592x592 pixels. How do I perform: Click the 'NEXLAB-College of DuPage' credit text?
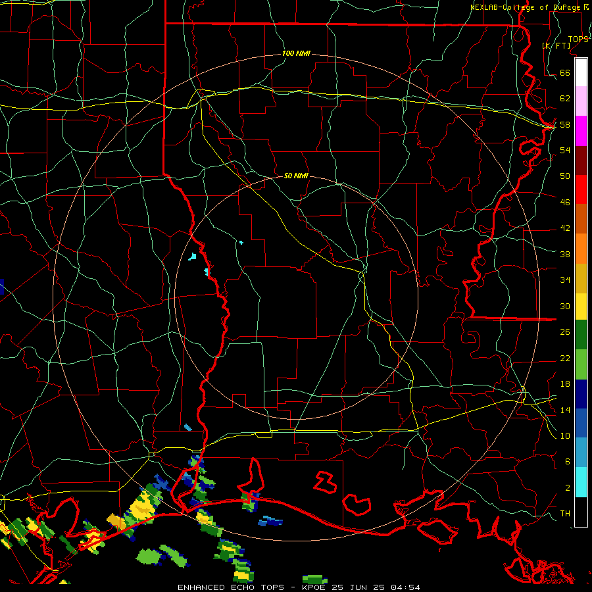point(526,7)
